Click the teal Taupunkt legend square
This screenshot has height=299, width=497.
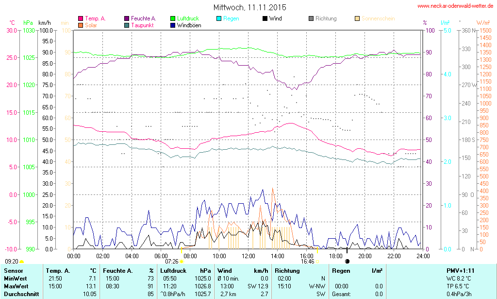[x=127, y=25]
